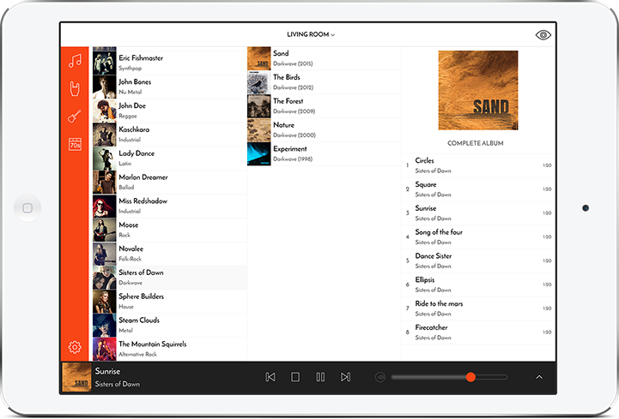The width and height of the screenshot is (619, 419).
Task: Play the track Song of the four
Action: 439,236
